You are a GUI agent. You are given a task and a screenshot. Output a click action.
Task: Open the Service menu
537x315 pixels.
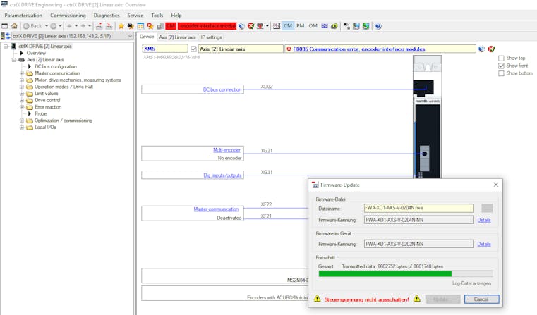click(x=135, y=16)
